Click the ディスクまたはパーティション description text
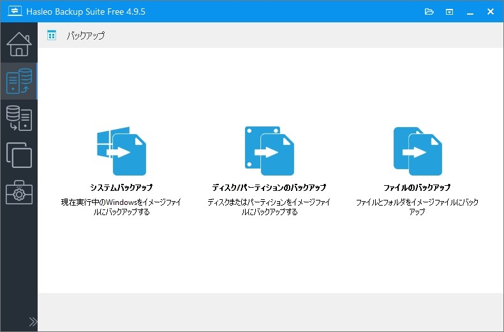Screen dimensions: 504x332 [269, 207]
